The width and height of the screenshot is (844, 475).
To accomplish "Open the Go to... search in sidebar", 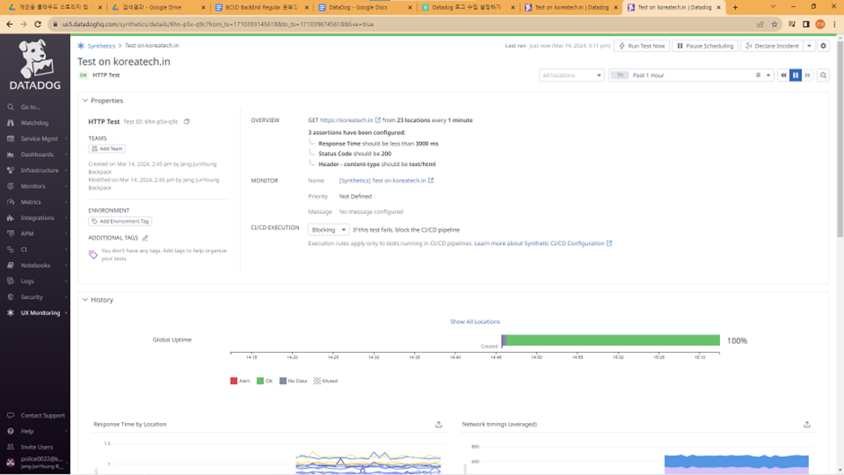I will point(31,107).
